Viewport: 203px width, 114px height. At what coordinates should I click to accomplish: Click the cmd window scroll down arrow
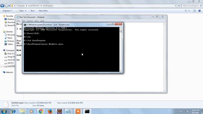[x=121, y=71]
